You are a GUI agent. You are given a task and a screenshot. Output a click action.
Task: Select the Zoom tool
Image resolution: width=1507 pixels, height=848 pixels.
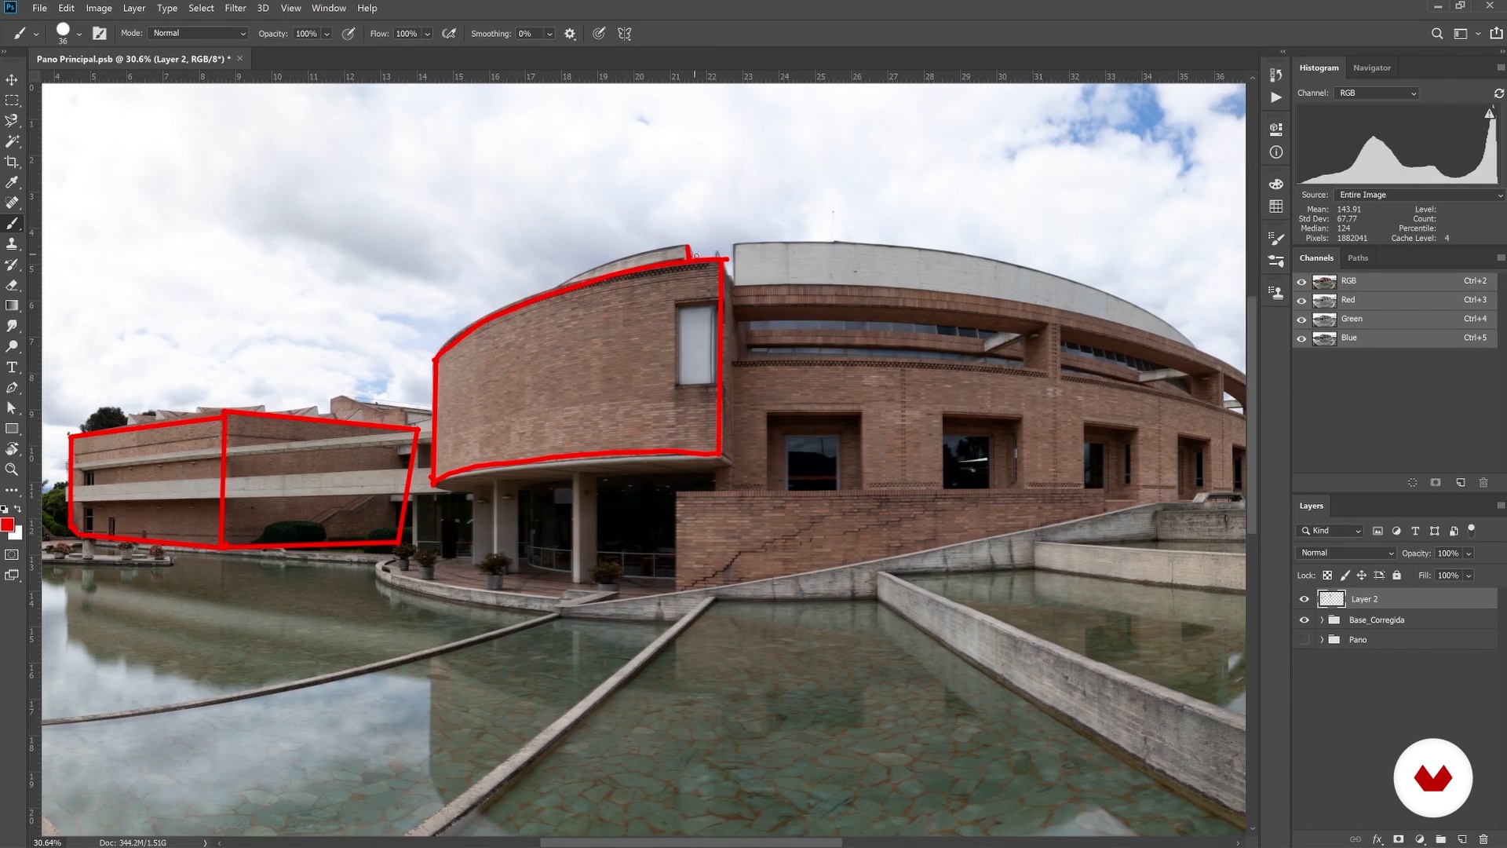12,470
